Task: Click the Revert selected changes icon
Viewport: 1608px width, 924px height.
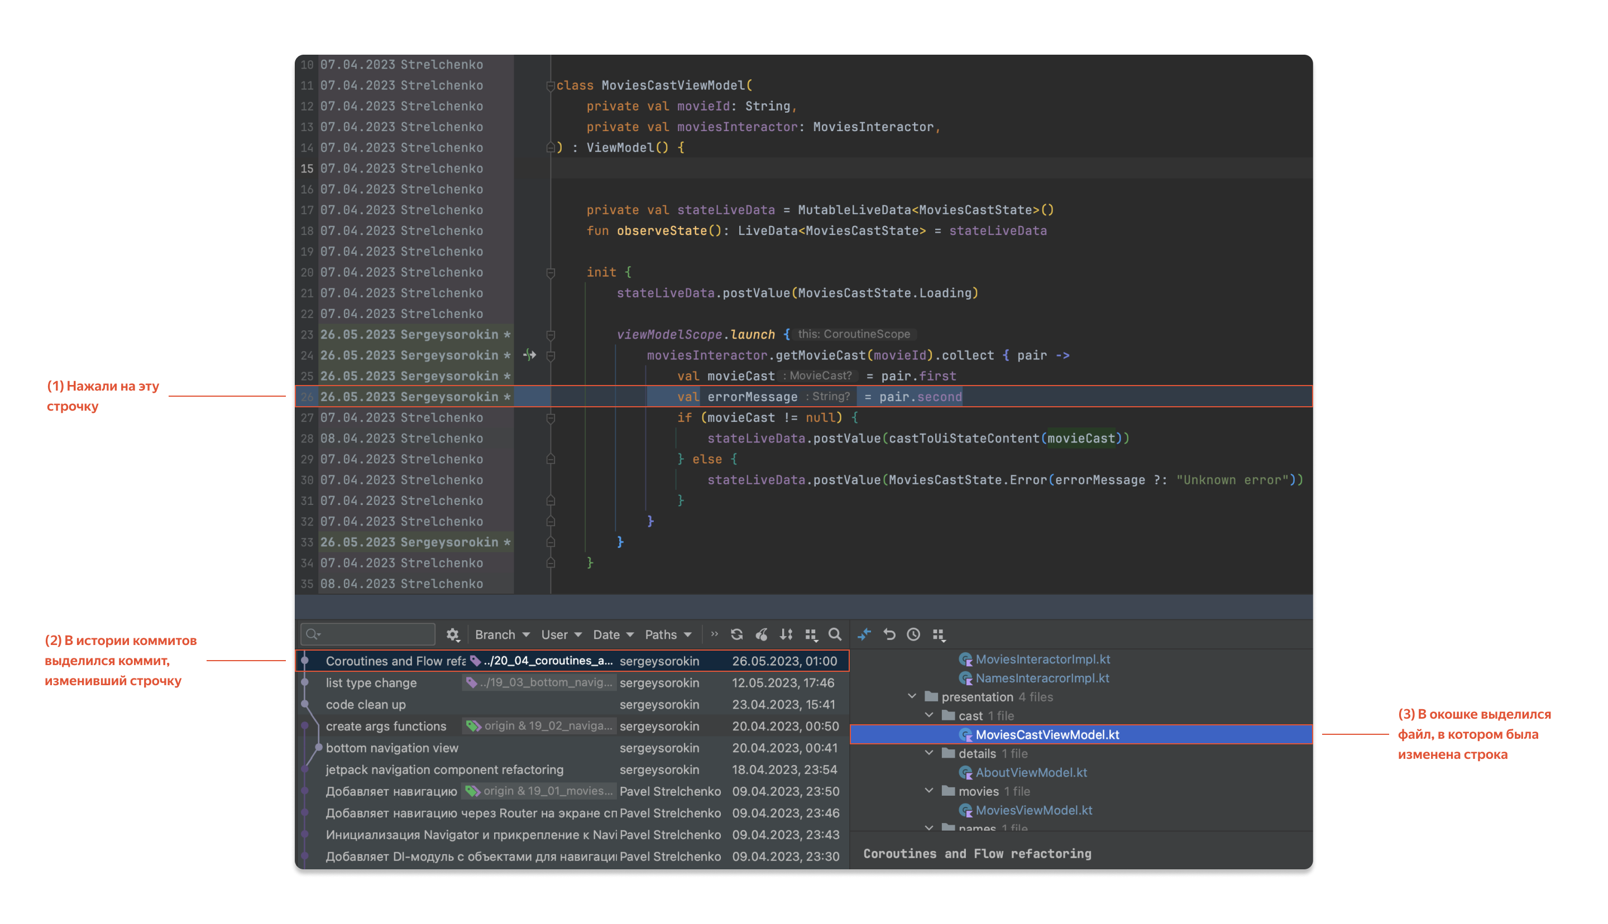Action: tap(889, 634)
